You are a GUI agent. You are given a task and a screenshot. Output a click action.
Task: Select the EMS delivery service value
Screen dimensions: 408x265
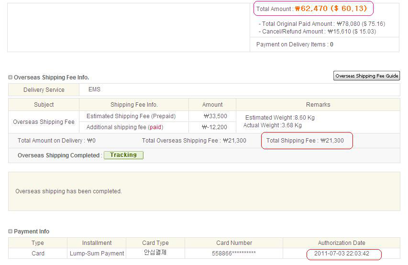[x=95, y=89]
